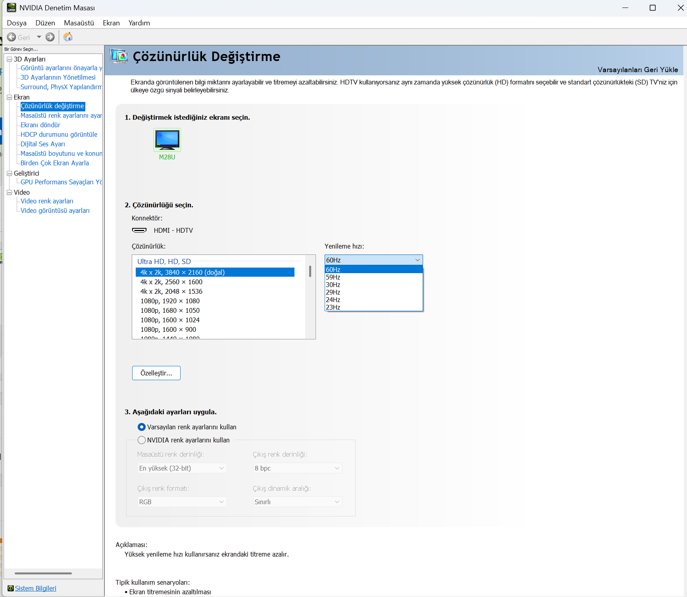Image resolution: width=687 pixels, height=597 pixels.
Task: Open HDCP durumunu görüntüle page
Action: click(x=59, y=135)
